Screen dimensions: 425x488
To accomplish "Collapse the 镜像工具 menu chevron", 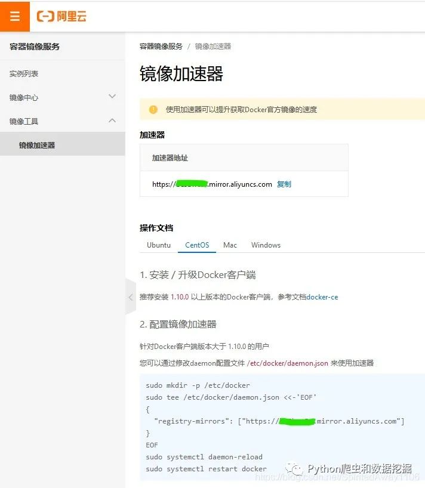I will tap(112, 120).
